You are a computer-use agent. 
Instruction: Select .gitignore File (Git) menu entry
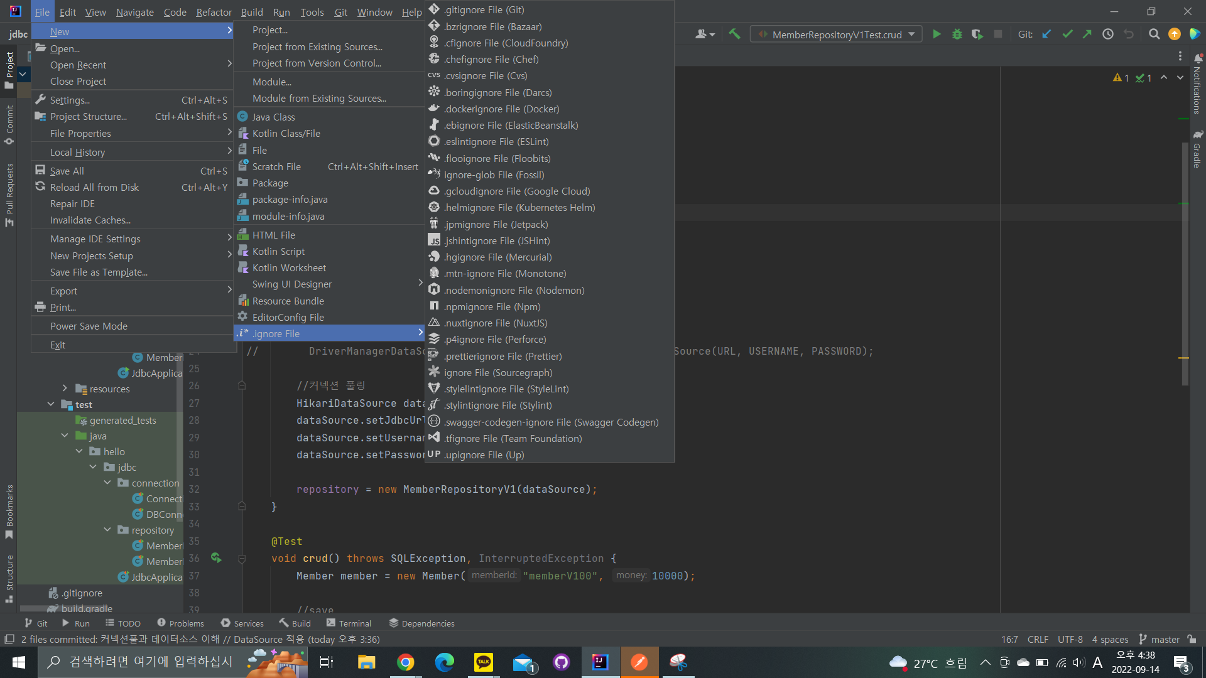(484, 10)
